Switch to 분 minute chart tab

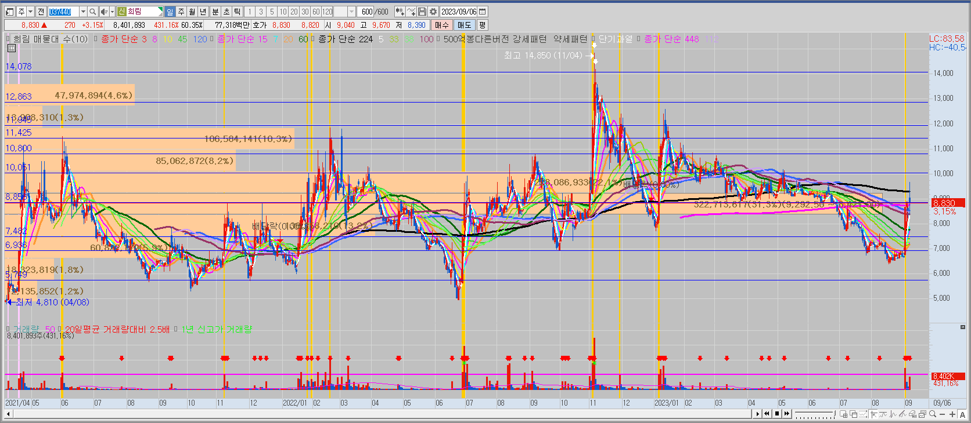215,12
